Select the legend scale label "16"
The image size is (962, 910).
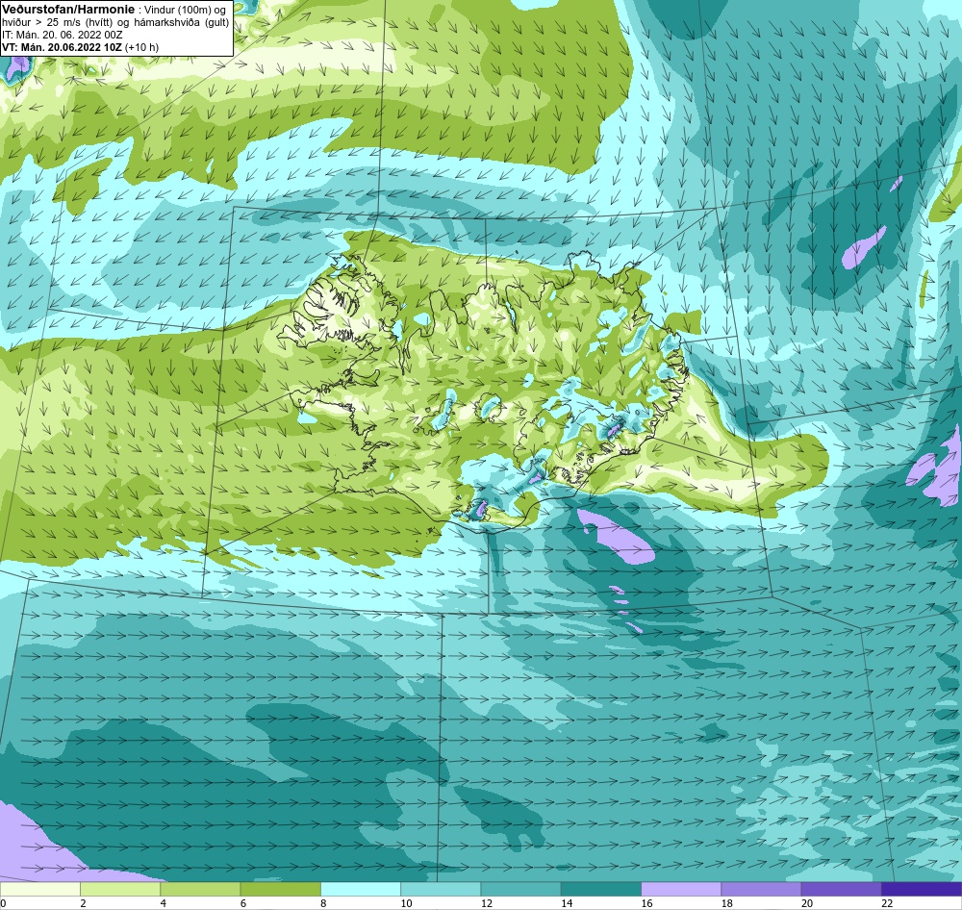pyautogui.click(x=646, y=903)
